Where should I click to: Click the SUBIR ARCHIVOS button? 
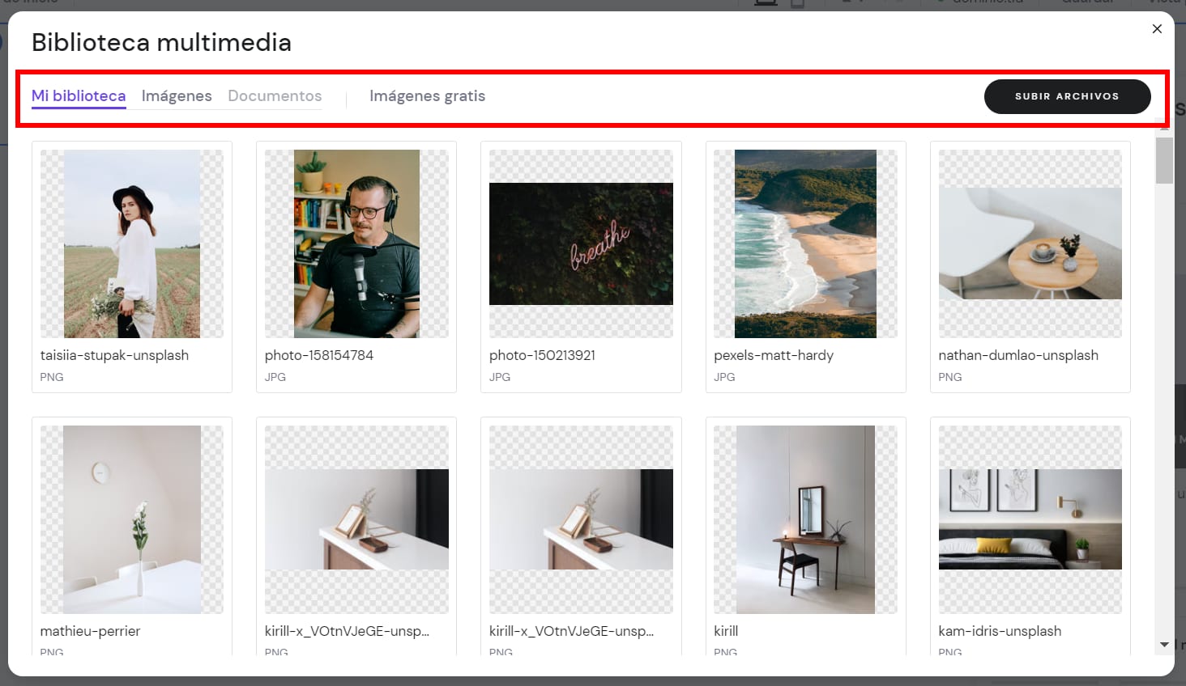pyautogui.click(x=1067, y=96)
